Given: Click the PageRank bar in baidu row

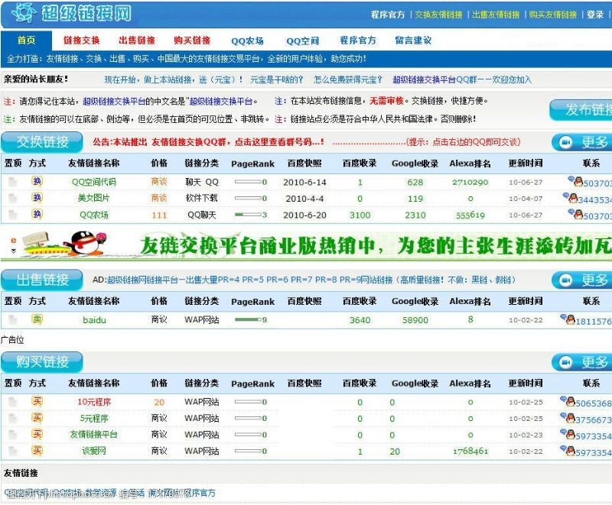Looking at the screenshot, I should (x=249, y=320).
